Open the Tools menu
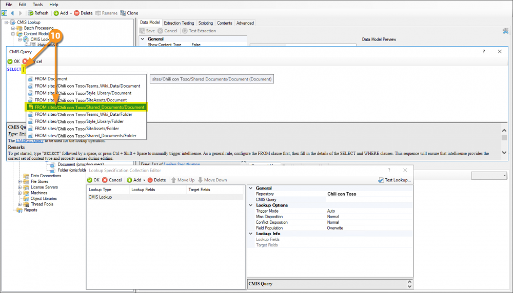This screenshot has height=293, width=513. tap(38, 4)
